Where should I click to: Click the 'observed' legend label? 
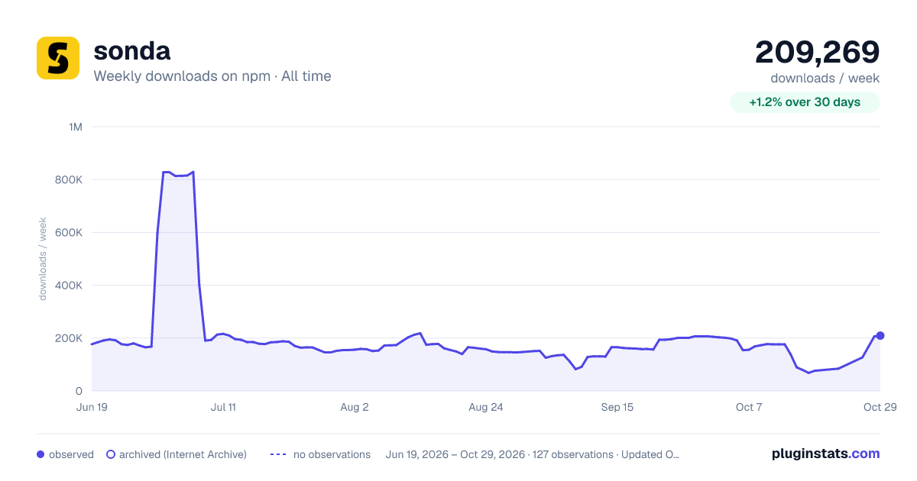pos(71,454)
